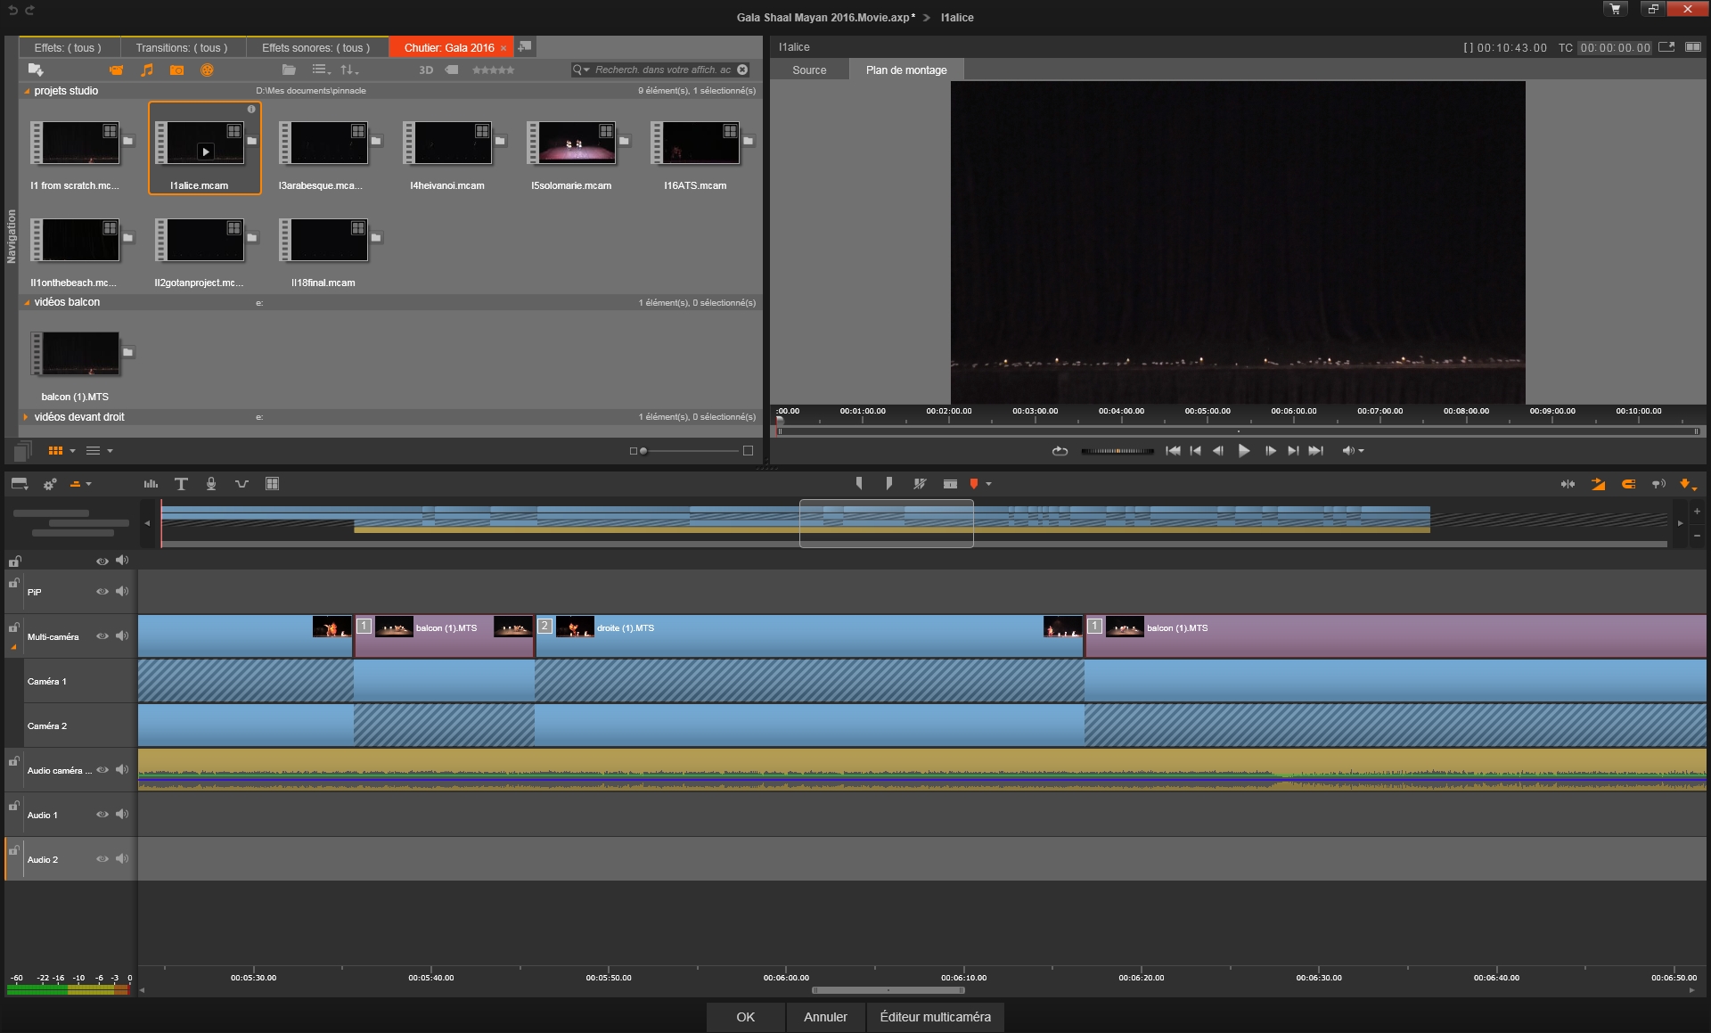This screenshot has width=1711, height=1033.
Task: Toggle the video filter camera icon
Action: pos(116,70)
